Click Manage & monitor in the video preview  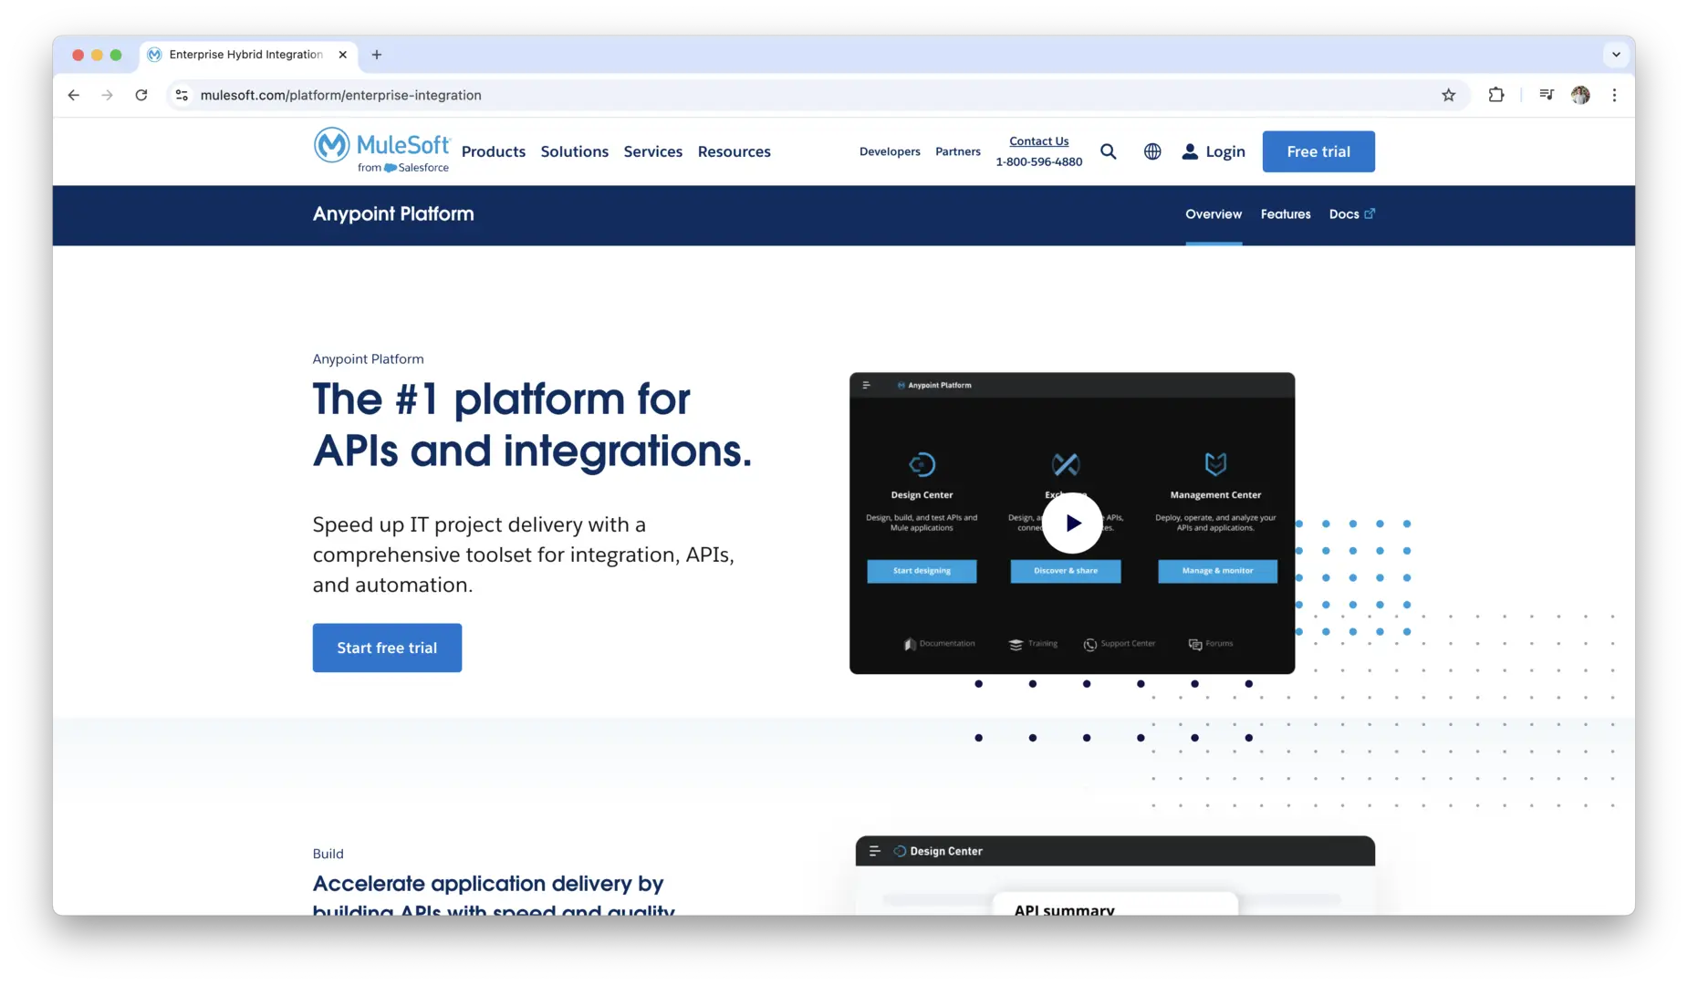point(1217,571)
